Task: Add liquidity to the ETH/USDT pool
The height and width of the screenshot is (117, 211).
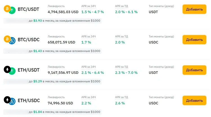Action: pos(194,70)
